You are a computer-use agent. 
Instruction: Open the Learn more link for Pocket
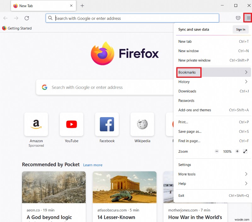(93, 165)
